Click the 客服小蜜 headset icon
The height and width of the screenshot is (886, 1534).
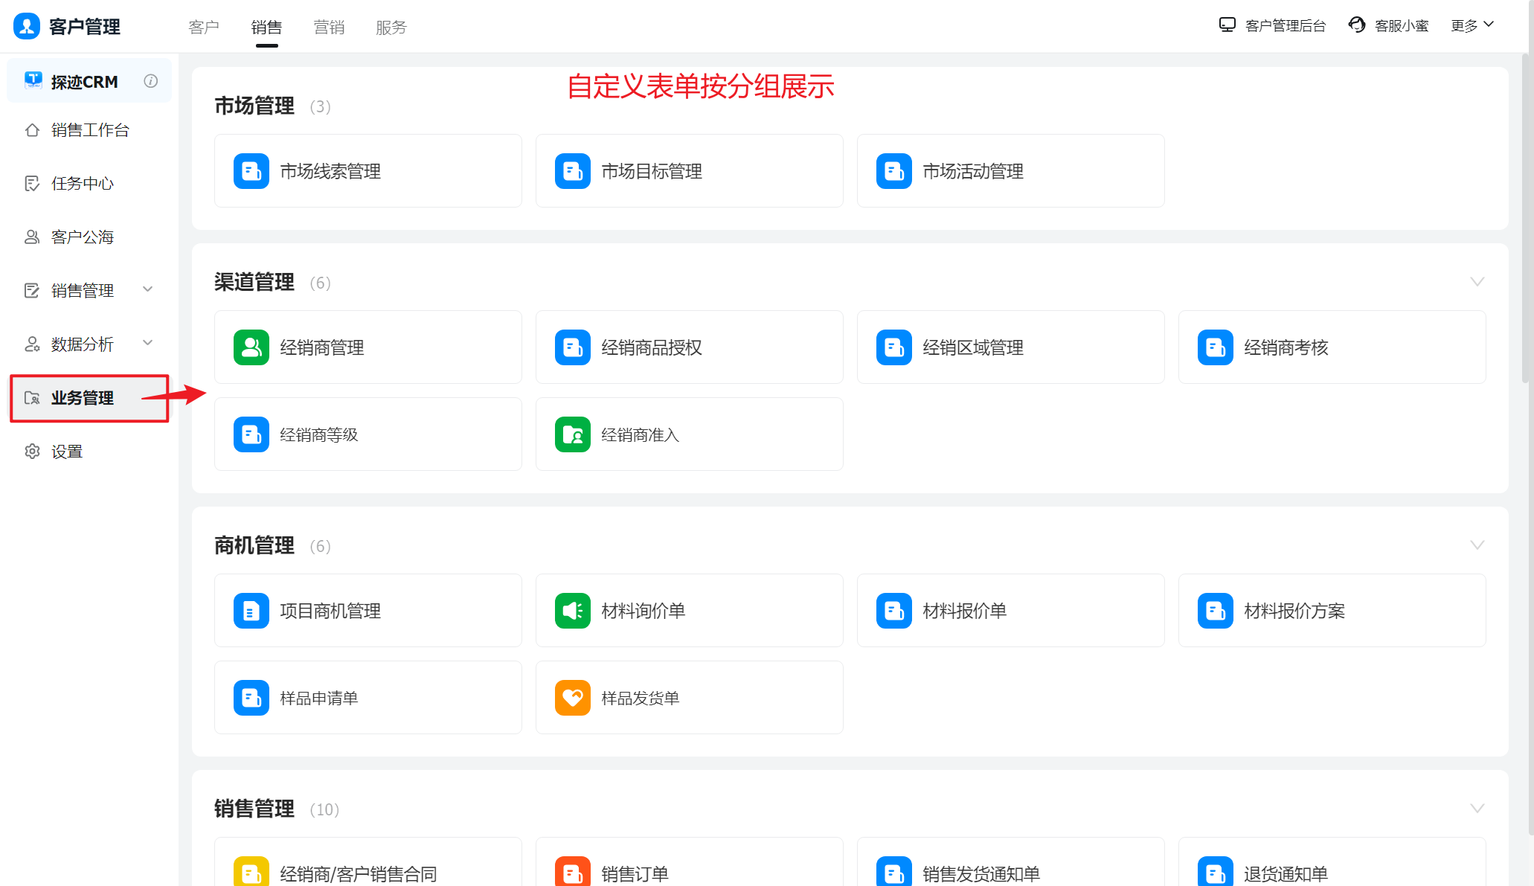[x=1357, y=25]
